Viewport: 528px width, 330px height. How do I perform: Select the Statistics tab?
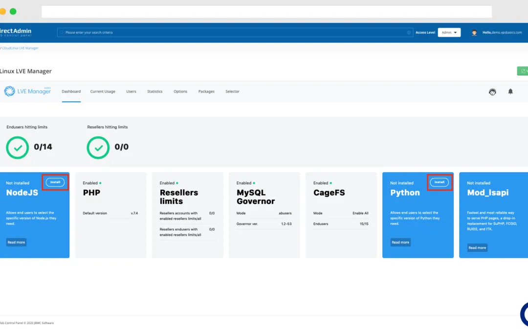[x=154, y=91]
